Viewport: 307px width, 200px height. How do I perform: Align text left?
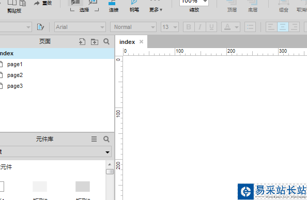pos(271,27)
